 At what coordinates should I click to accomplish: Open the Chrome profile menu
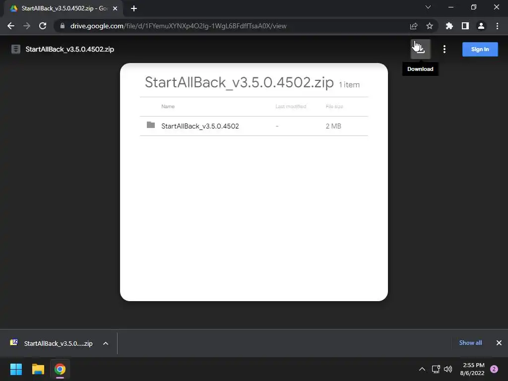click(x=481, y=26)
